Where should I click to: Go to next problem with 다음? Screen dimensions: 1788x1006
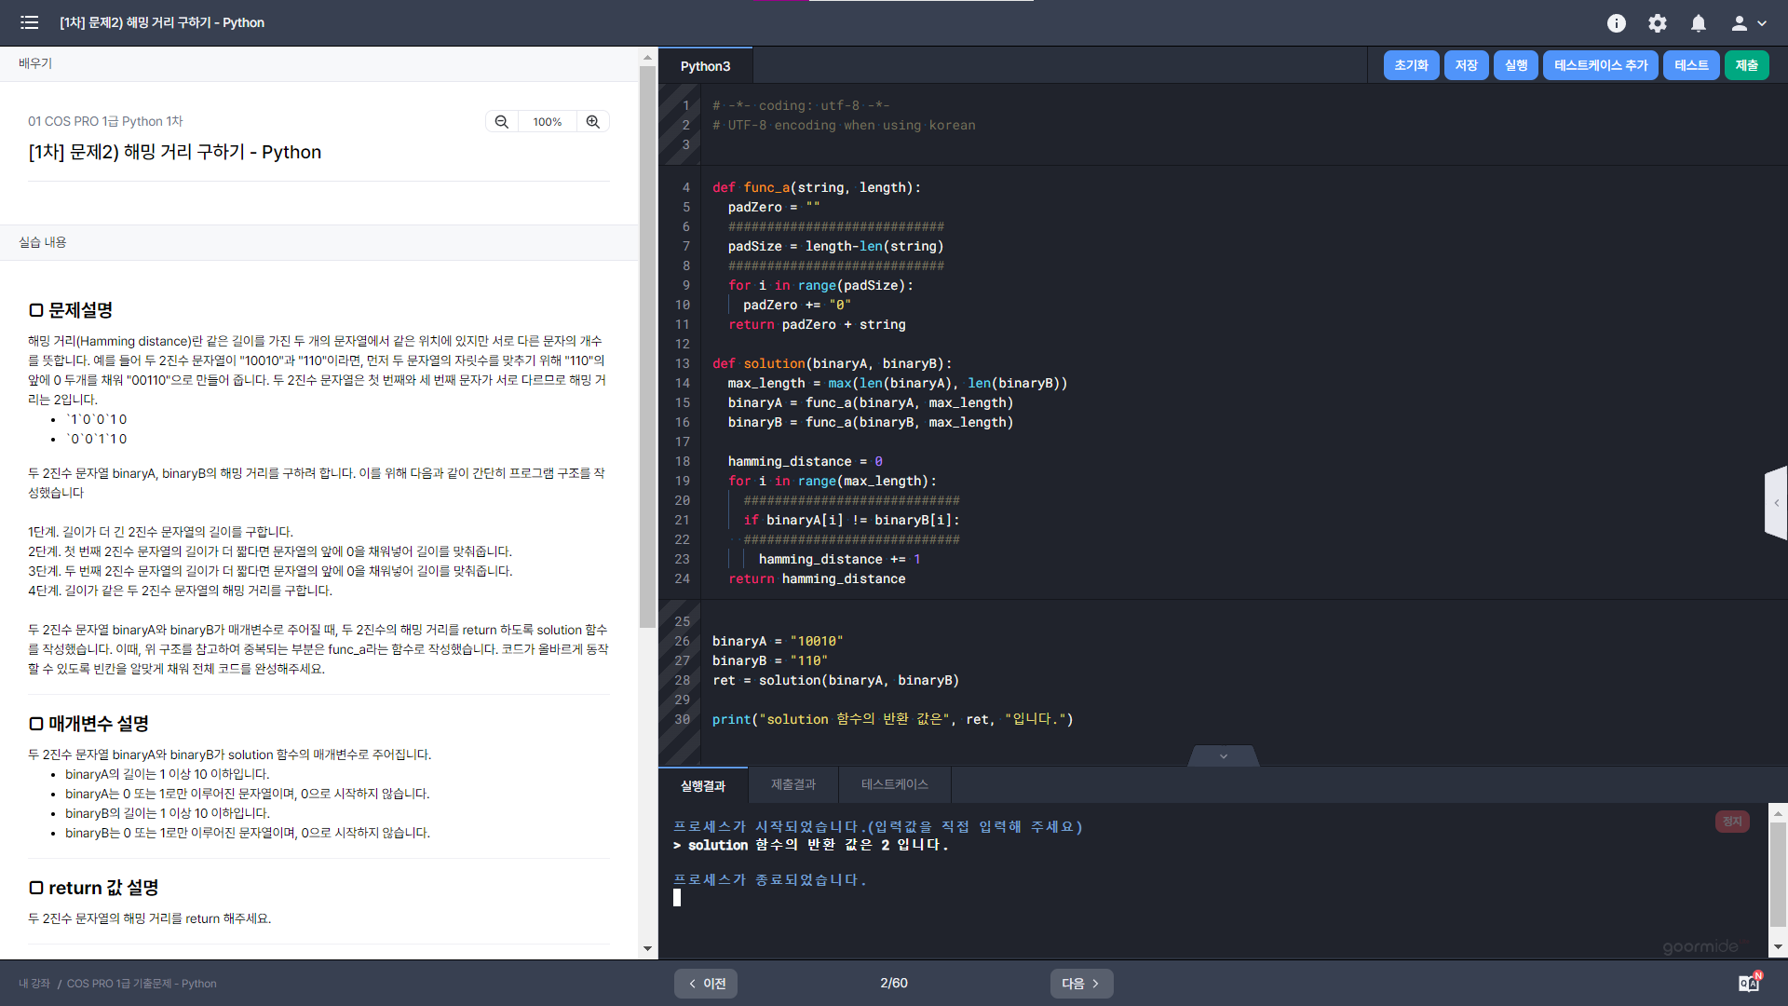(x=1081, y=983)
